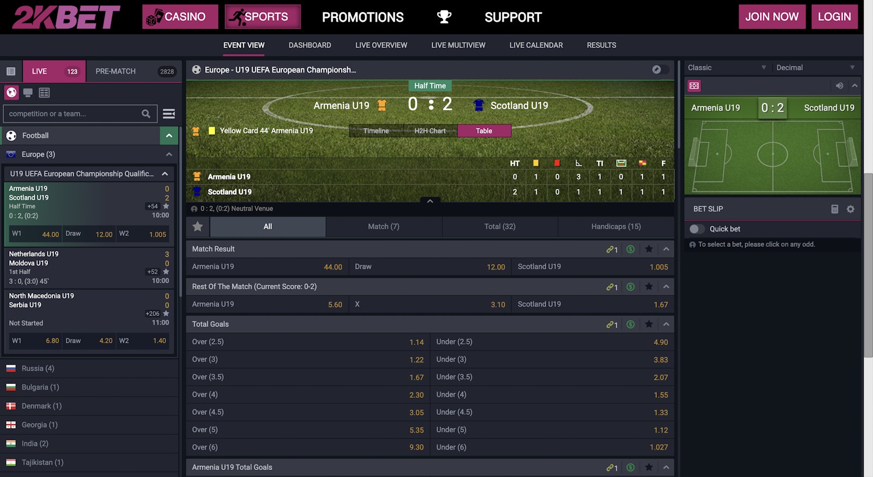Select the globe view icon in sidebar
Viewport: 873px width, 477px height.
[x=11, y=92]
